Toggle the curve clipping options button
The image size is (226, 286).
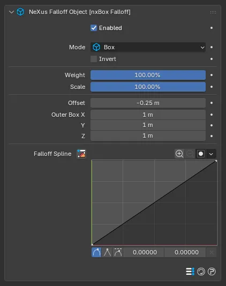(201, 154)
